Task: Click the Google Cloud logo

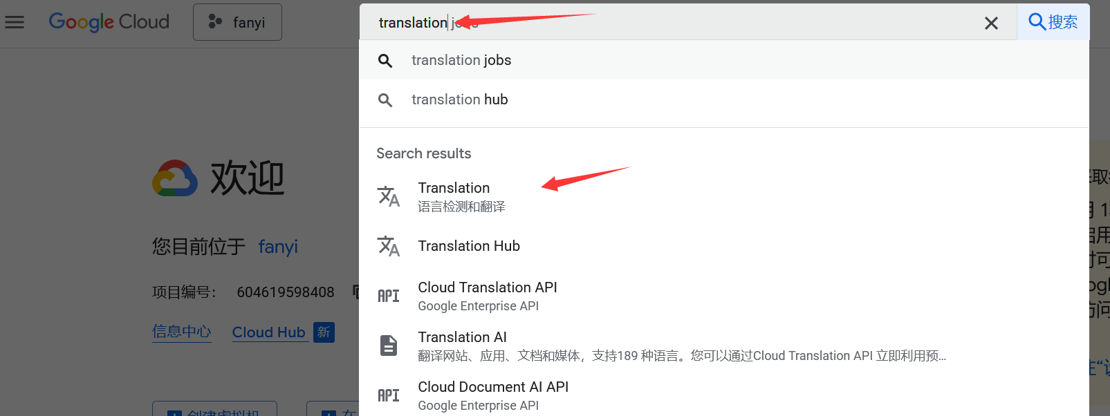Action: (109, 22)
